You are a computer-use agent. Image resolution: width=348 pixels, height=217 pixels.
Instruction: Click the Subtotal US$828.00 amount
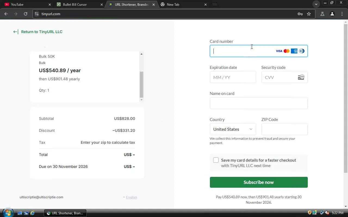coord(125,119)
